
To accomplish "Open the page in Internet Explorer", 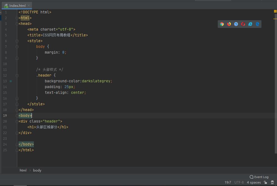I will [x=250, y=24].
